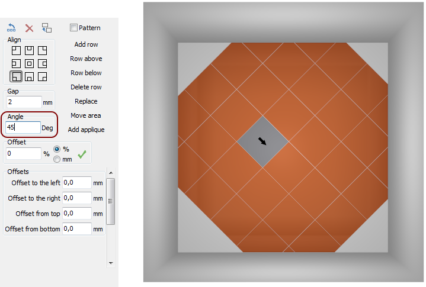Select middle-left alignment icon

tap(16, 64)
